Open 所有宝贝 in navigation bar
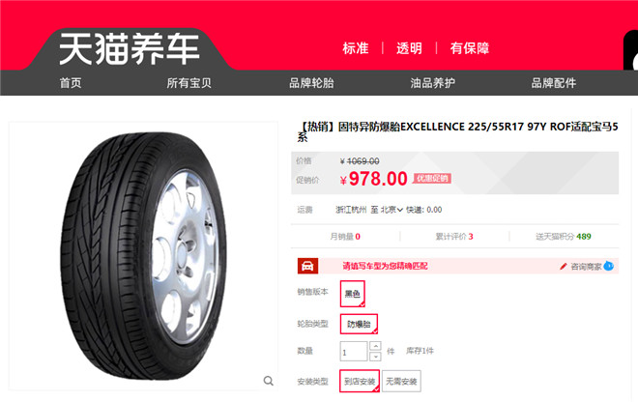The height and width of the screenshot is (402, 638). tap(188, 83)
